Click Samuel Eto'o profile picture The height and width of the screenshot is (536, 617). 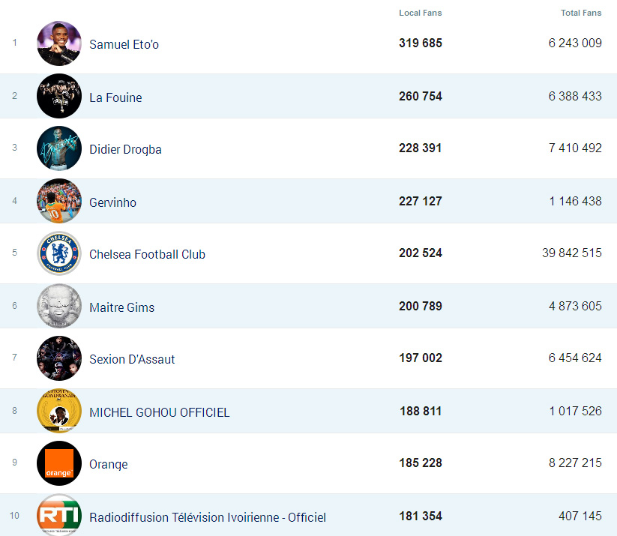point(59,43)
